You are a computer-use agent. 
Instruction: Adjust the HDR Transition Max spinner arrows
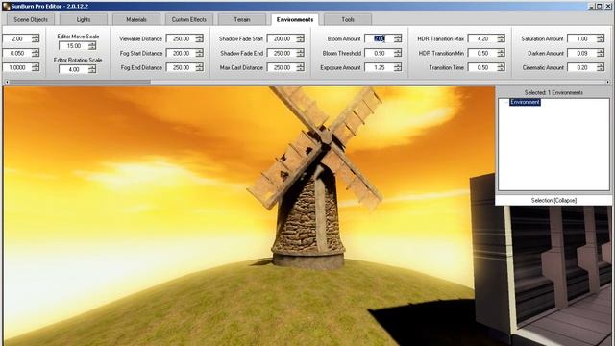coord(502,38)
